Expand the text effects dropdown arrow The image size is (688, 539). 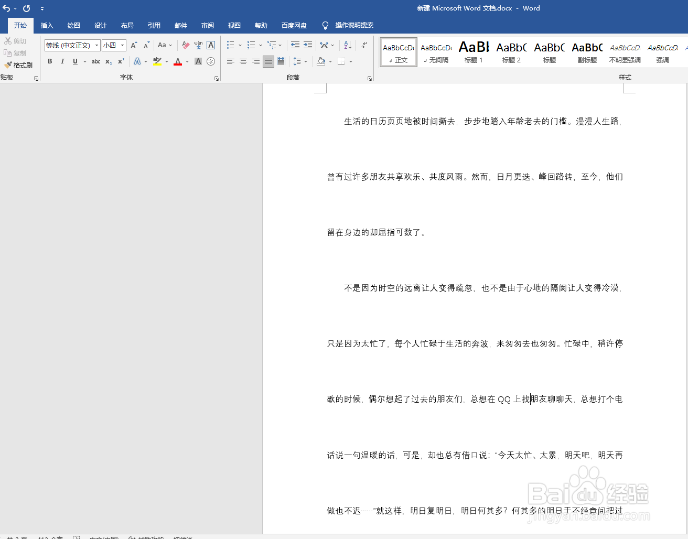pos(146,61)
